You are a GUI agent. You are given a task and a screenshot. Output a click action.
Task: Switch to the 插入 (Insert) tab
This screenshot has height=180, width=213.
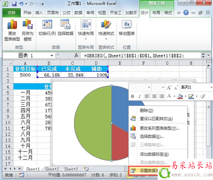39,13
